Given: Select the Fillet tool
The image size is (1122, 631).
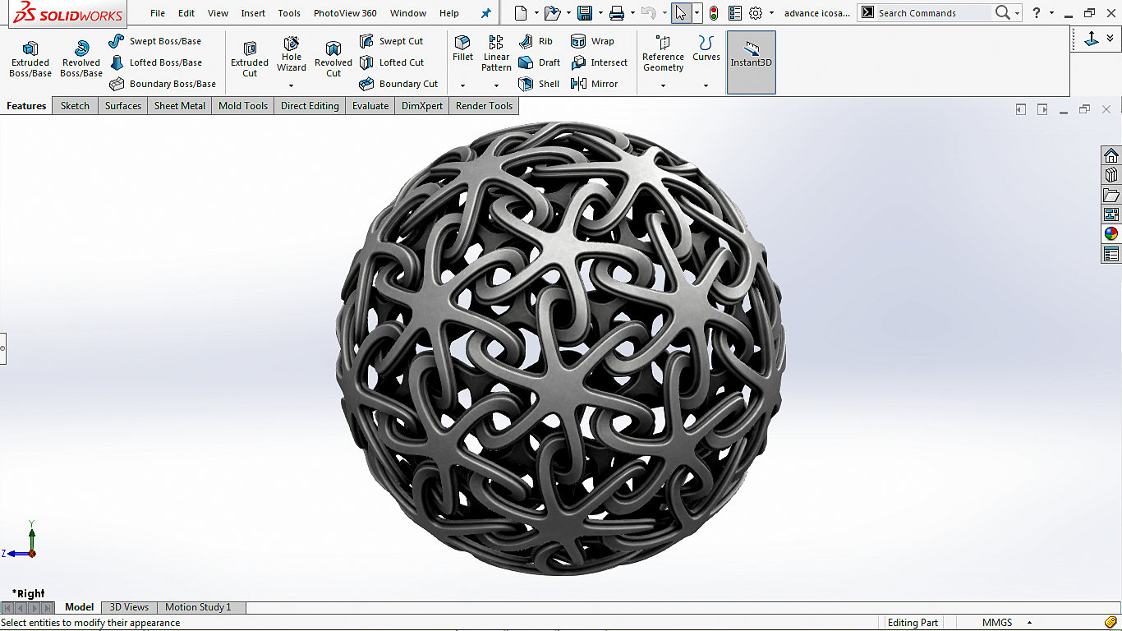Looking at the screenshot, I should point(462,48).
